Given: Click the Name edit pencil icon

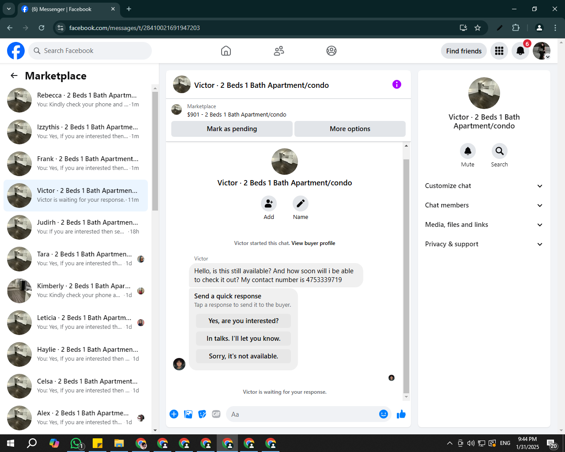Looking at the screenshot, I should click(301, 203).
